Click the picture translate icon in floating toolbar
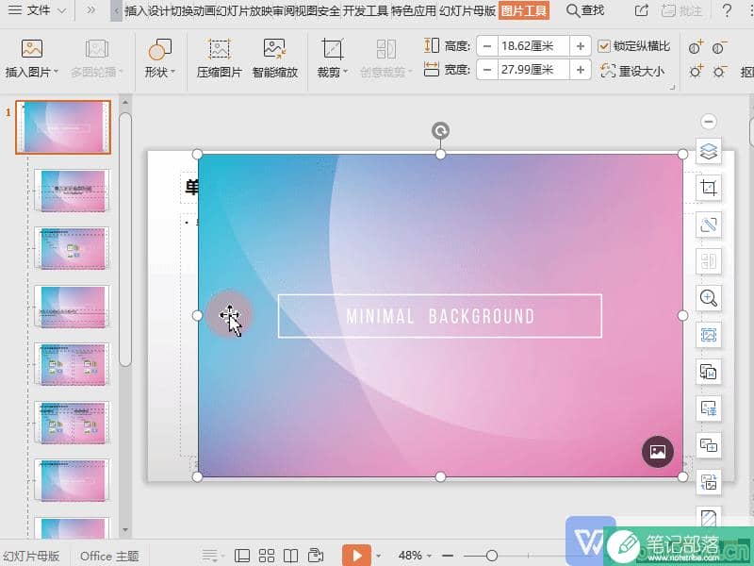The height and width of the screenshot is (566, 754). click(x=709, y=408)
